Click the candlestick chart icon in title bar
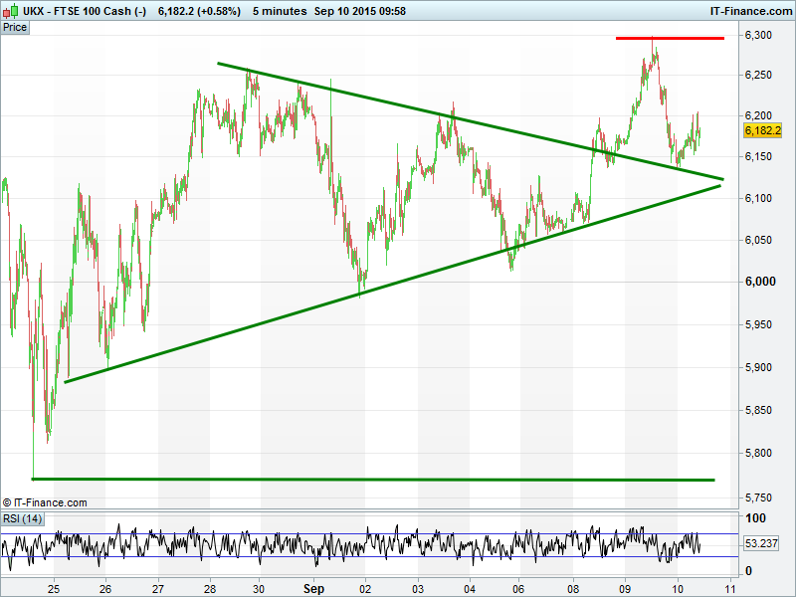This screenshot has width=796, height=597. (9, 10)
